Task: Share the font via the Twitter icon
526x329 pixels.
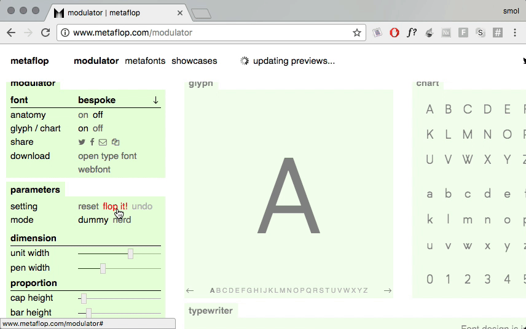Action: (82, 142)
